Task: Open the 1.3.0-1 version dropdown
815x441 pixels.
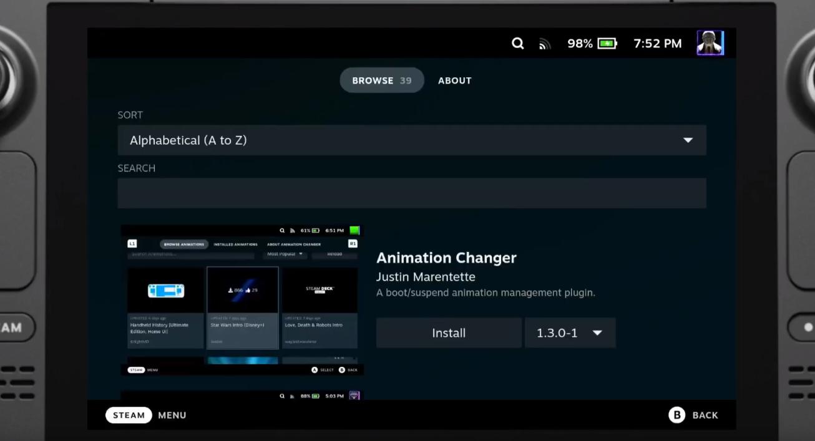Action: pyautogui.click(x=570, y=333)
